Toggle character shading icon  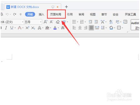(63, 28)
